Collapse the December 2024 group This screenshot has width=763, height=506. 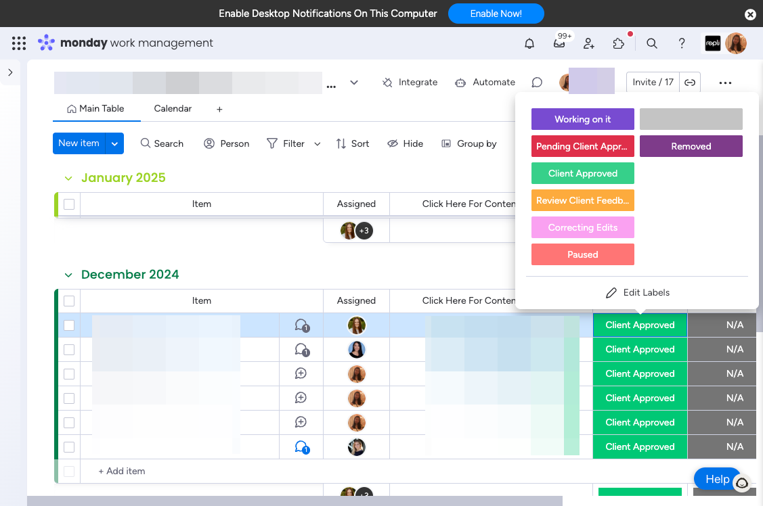pyautogui.click(x=68, y=275)
